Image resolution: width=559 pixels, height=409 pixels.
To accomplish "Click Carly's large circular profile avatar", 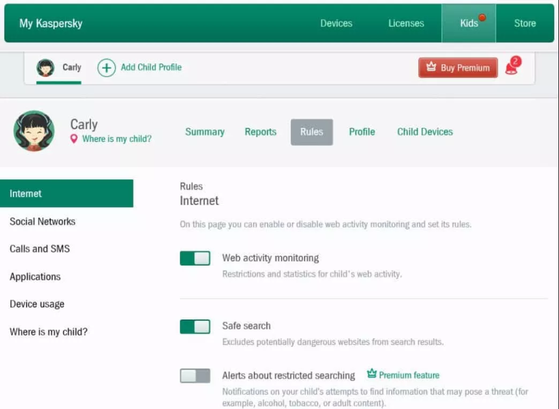I will click(x=34, y=132).
